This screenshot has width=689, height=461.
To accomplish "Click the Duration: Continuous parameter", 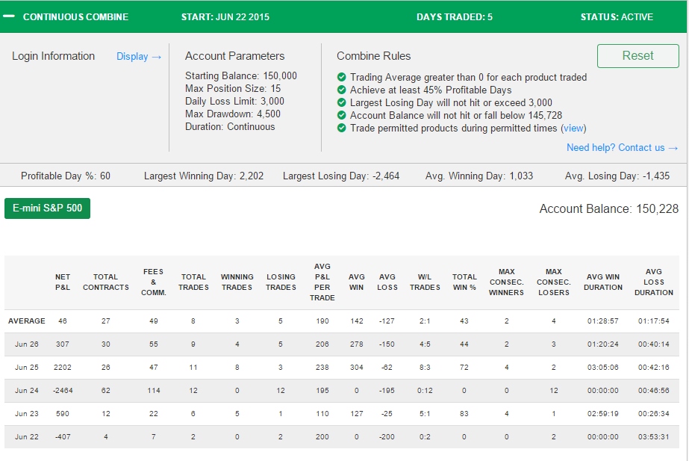I will pos(230,127).
